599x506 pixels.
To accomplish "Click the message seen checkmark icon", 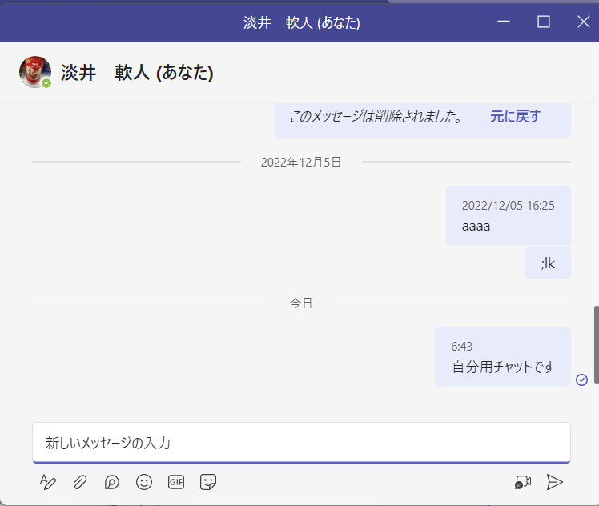I will 582,379.
